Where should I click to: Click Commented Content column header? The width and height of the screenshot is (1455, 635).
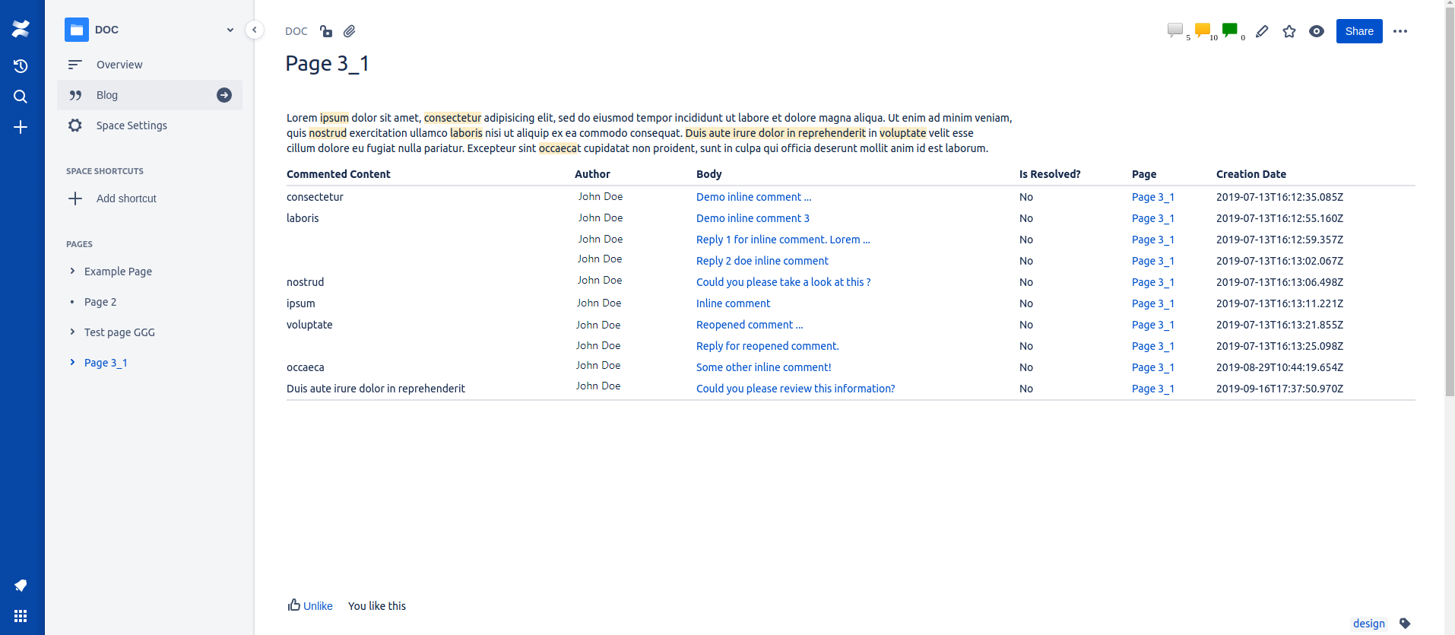coord(338,174)
